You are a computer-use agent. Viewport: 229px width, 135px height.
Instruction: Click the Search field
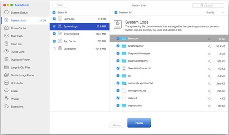click(x=208, y=6)
